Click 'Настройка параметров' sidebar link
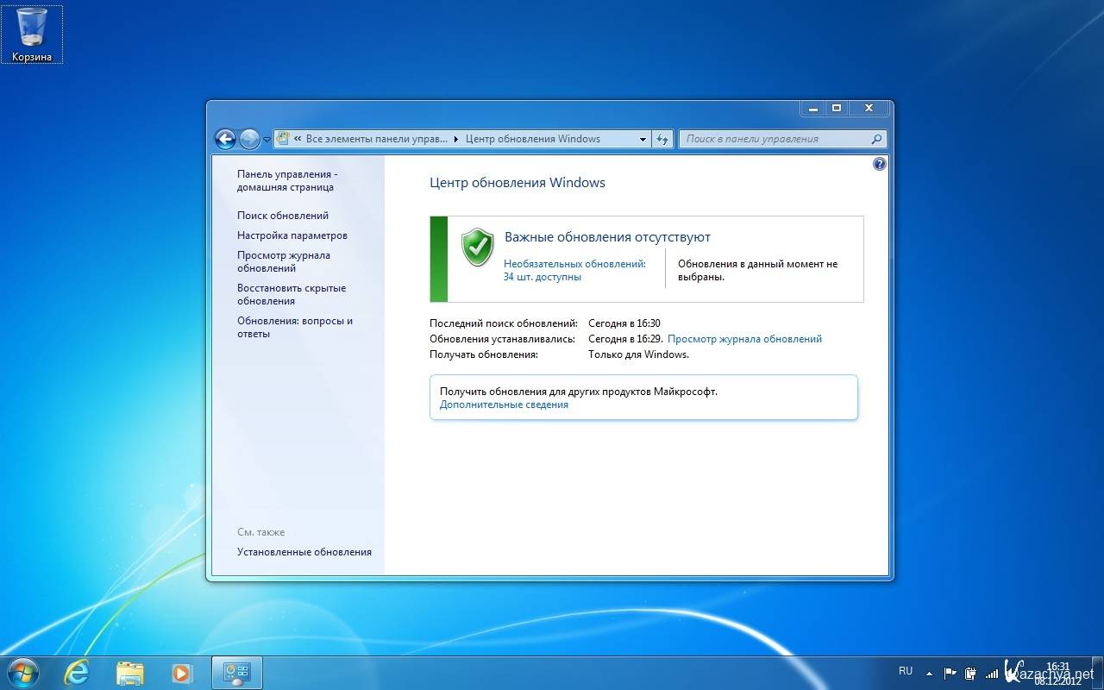Image resolution: width=1104 pixels, height=690 pixels. (x=292, y=235)
